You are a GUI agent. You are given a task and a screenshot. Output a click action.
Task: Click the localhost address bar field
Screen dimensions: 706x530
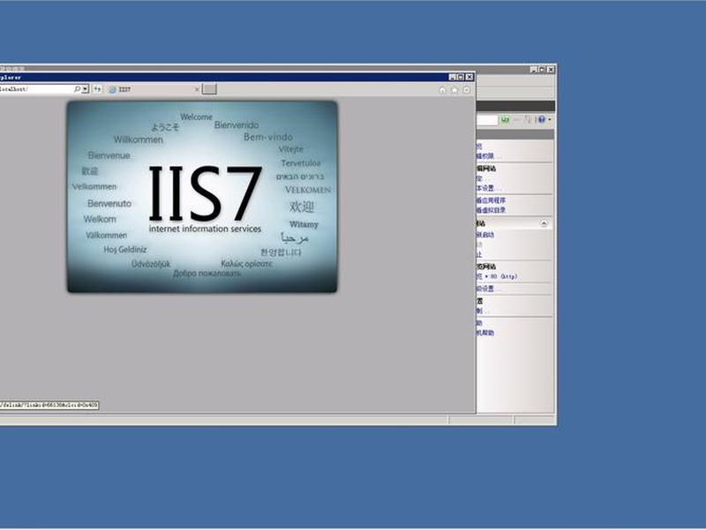coord(36,89)
